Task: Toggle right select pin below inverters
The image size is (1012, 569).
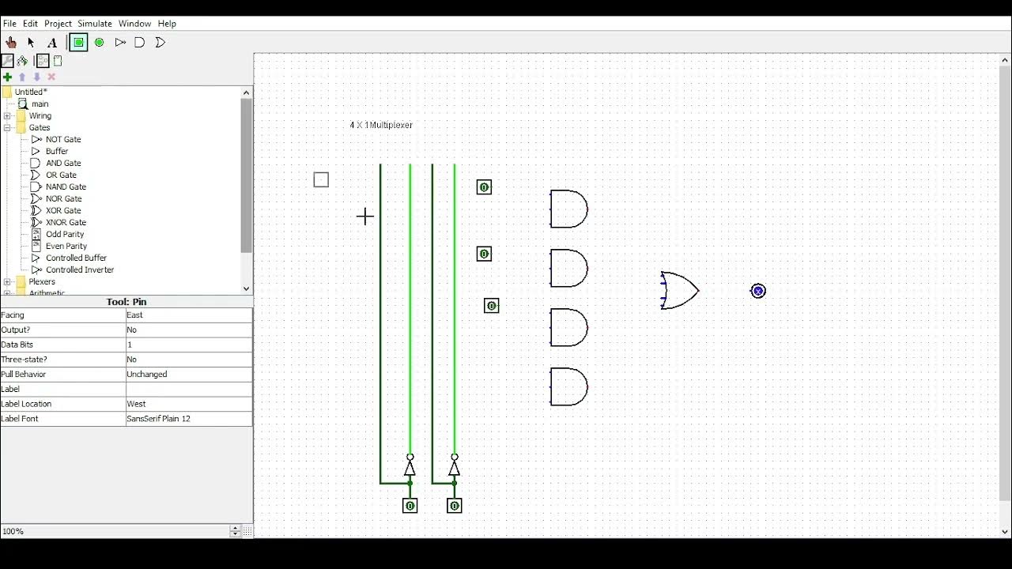Action: (x=454, y=506)
